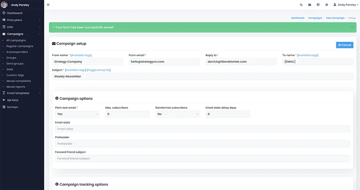Toggle the hamburger sidebar menu icon
360x190 pixels.
pyautogui.click(x=48, y=5)
